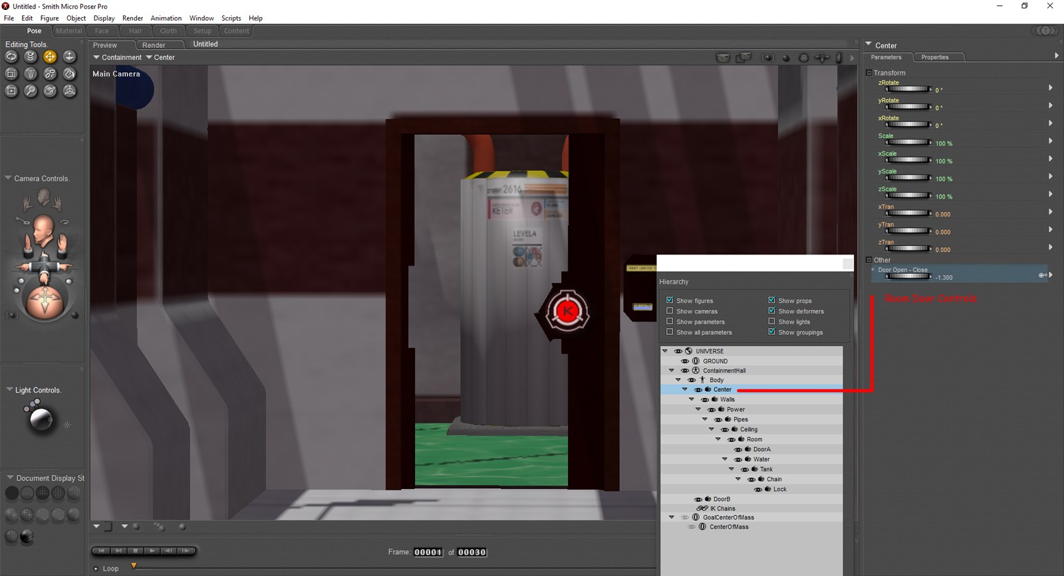Select the Direct Manipulation tool
Image resolution: width=1064 pixels, height=576 pixels.
[69, 91]
